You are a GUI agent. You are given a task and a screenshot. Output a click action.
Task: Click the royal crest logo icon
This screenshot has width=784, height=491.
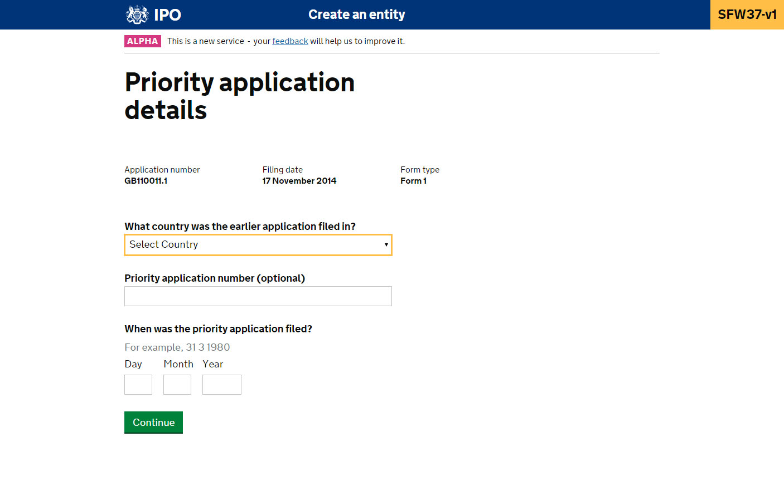[x=137, y=14]
